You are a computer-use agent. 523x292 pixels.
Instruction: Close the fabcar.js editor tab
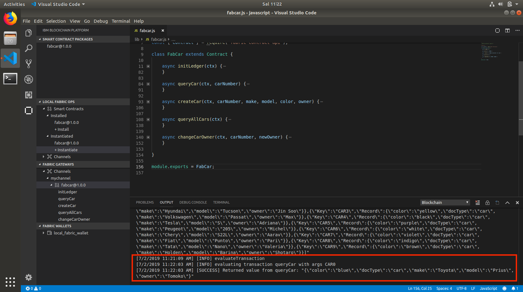pos(163,31)
